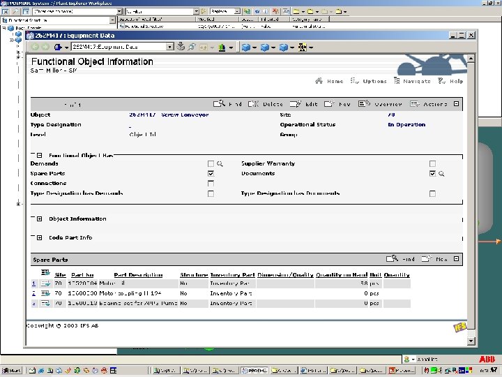
Task: Open row action icon for Bearing set row
Action: (45, 304)
